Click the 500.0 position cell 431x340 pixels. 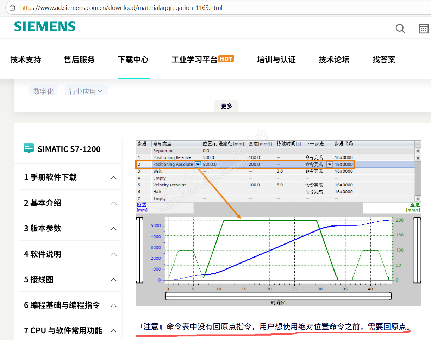pos(224,157)
